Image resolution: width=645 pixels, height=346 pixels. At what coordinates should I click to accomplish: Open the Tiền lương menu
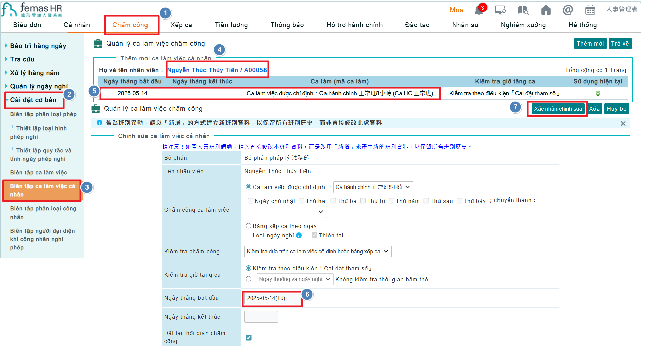point(231,25)
